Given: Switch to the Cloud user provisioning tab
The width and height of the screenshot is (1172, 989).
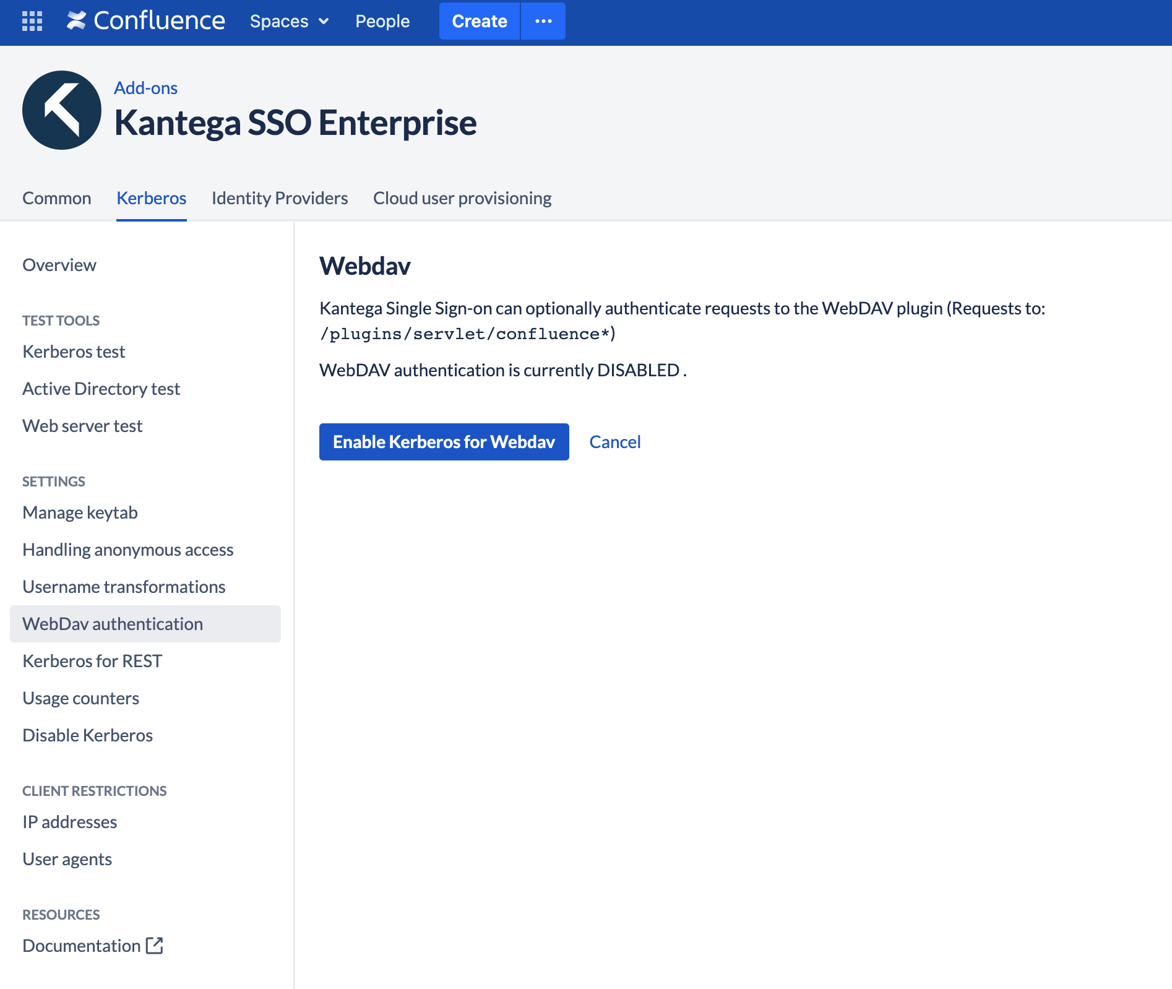Looking at the screenshot, I should coord(462,197).
